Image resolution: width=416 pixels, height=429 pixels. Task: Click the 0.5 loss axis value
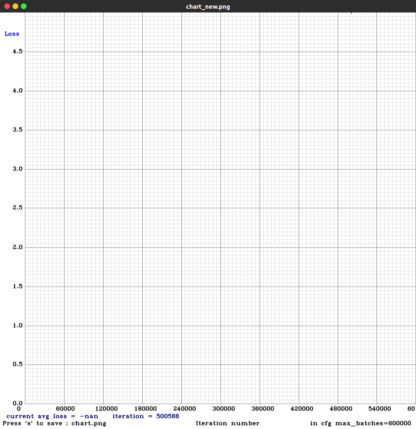[17, 364]
